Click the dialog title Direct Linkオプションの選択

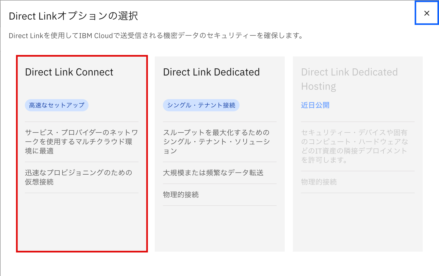tap(74, 16)
